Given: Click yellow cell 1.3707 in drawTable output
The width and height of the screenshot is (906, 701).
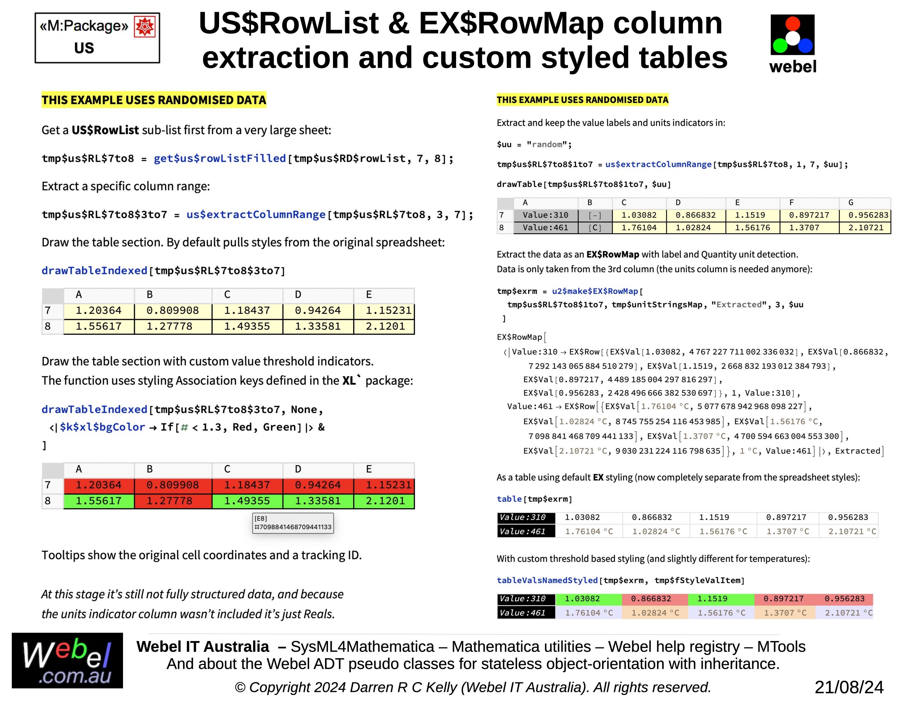Looking at the screenshot, I should (810, 228).
